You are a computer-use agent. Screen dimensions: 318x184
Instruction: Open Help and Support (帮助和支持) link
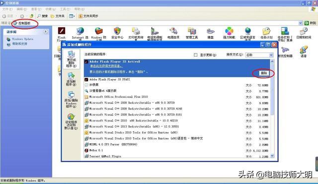pos(20,44)
